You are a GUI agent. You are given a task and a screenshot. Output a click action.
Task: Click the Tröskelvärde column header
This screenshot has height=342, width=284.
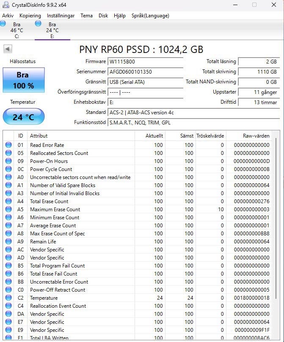pos(211,136)
